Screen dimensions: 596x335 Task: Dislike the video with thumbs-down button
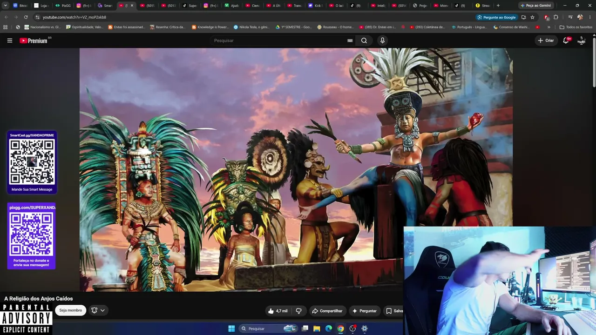299,311
